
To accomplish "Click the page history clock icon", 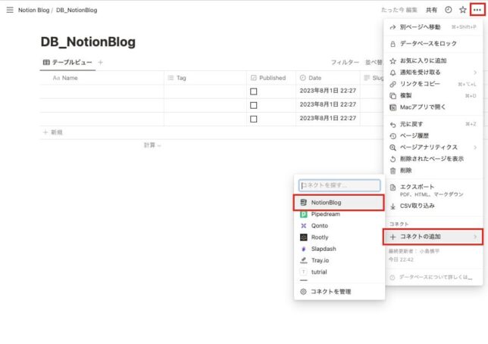I will [448, 10].
